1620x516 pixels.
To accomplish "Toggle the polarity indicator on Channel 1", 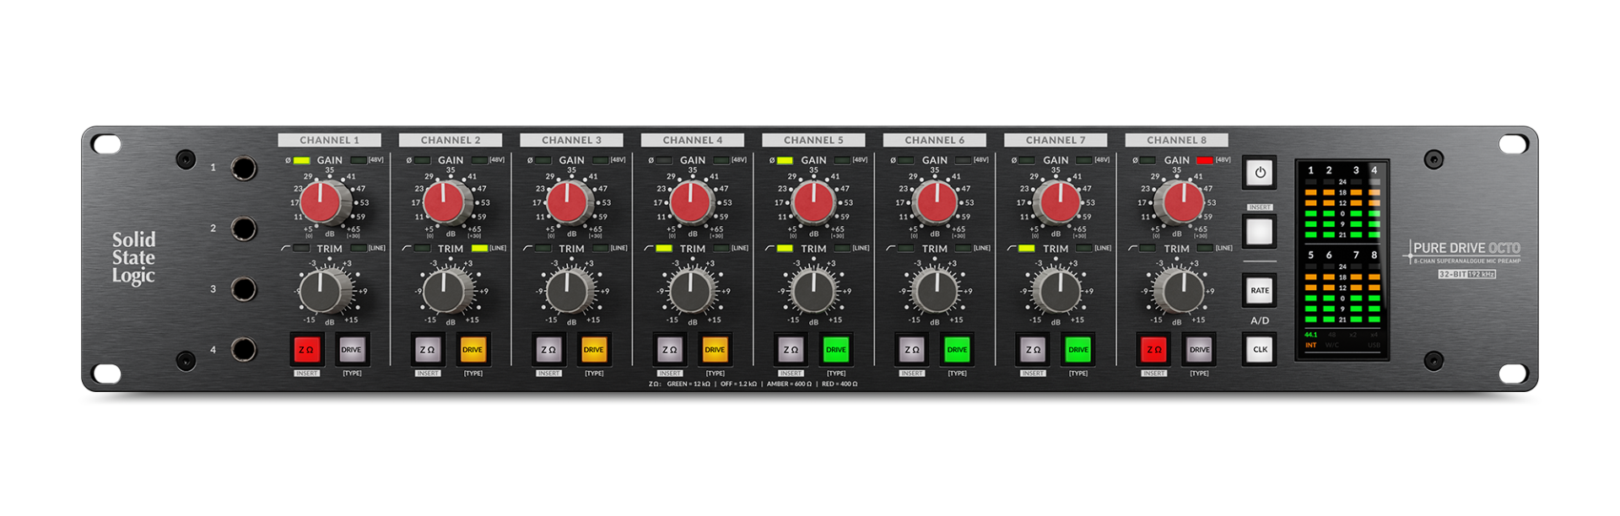I will tap(301, 160).
